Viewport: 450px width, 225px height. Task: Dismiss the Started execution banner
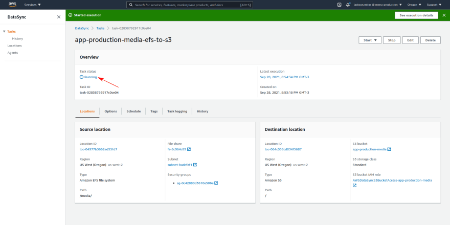point(444,15)
